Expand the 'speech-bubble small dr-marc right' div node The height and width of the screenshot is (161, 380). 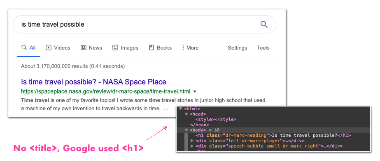tap(192, 146)
